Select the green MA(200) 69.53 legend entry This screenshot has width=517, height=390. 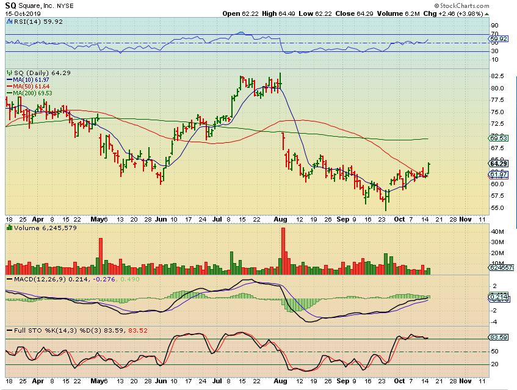[x=29, y=93]
